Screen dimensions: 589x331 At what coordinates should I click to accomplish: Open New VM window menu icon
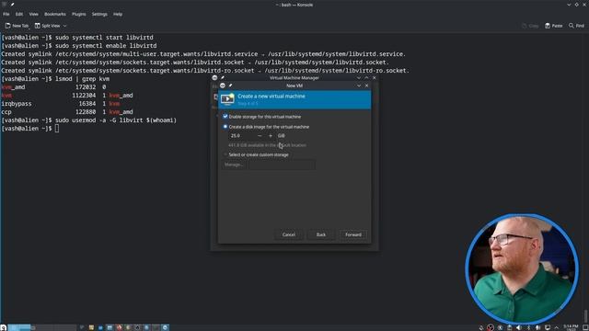tap(223, 86)
